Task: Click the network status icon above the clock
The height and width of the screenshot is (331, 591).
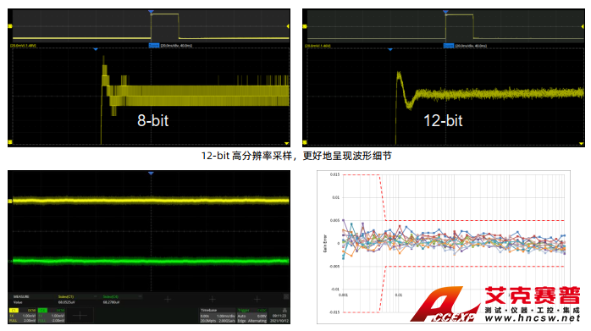Action: coord(284,311)
